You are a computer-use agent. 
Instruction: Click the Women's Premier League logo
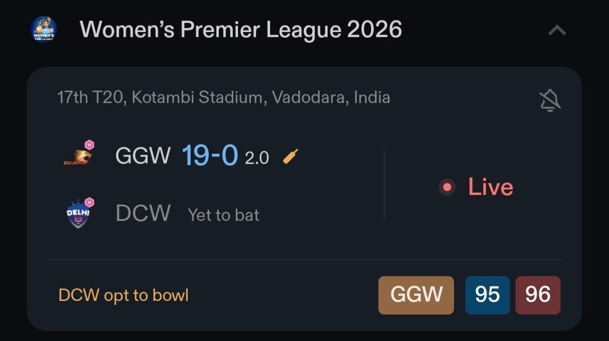pyautogui.click(x=43, y=29)
